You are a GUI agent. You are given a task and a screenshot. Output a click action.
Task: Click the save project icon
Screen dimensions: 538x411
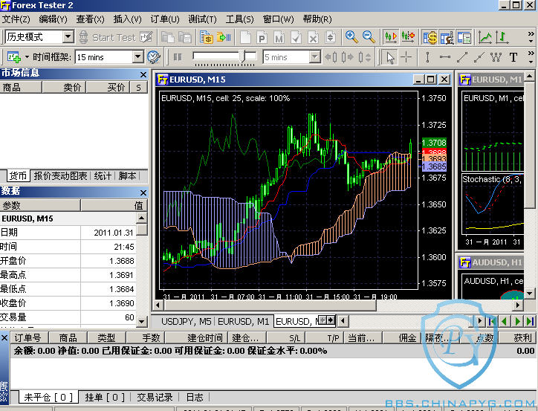coord(184,37)
